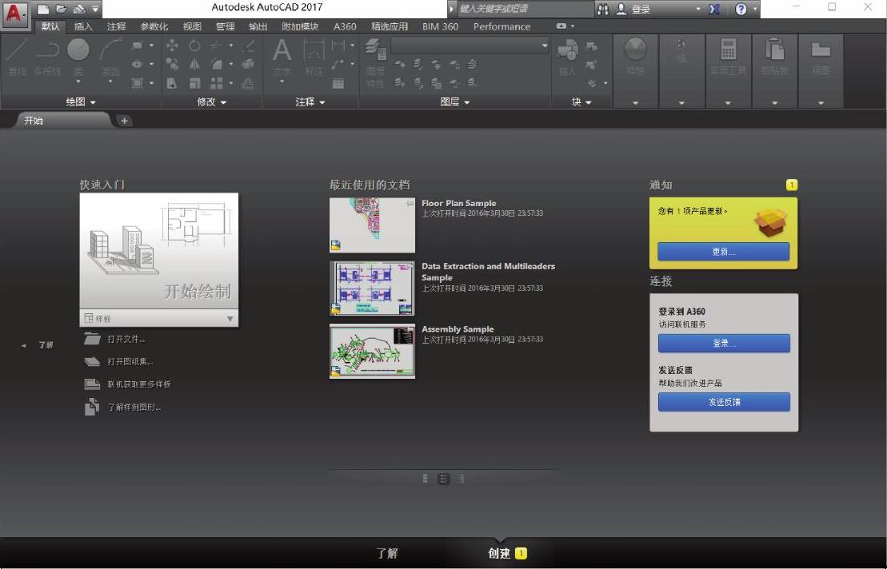Click the 联机获取更多样板 link
Viewport: 887px width, 569px height.
pos(139,384)
